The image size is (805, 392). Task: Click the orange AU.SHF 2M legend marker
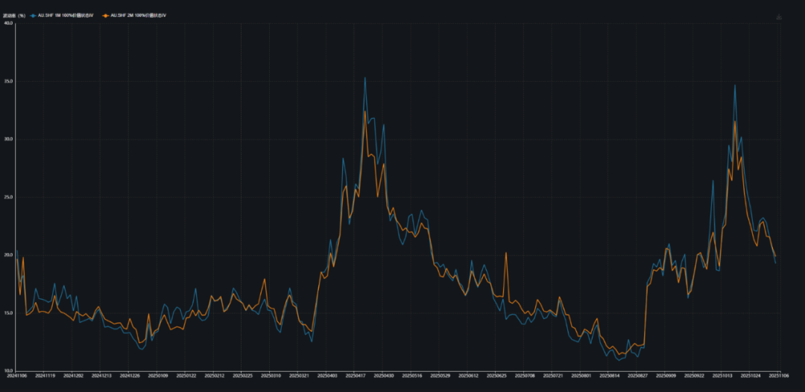pos(105,15)
